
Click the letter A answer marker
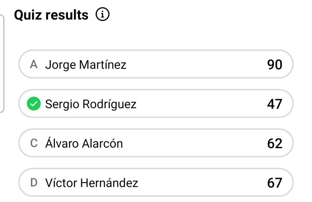point(34,65)
